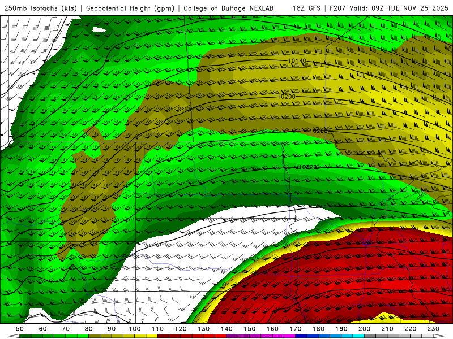The image size is (453, 339).
Task: Click the legend value 120
Action: click(181, 329)
